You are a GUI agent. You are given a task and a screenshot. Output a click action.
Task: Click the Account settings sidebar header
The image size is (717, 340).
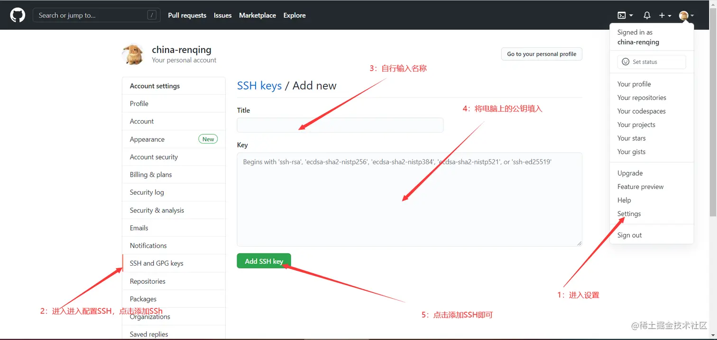point(174,86)
